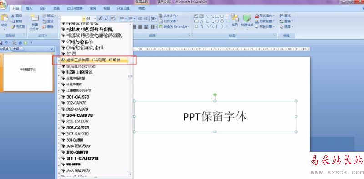364x179 pixels.
Task: Switch to Developer (开发工具) tab
Action: pos(123,9)
